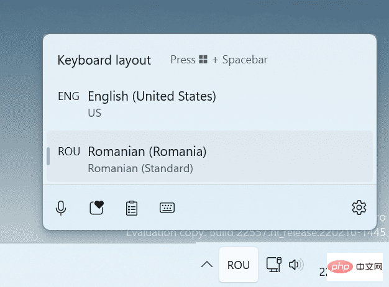Viewport: 389px width, 287px height.
Task: Click the Press + Spacebar shortcut hint
Action: [219, 60]
